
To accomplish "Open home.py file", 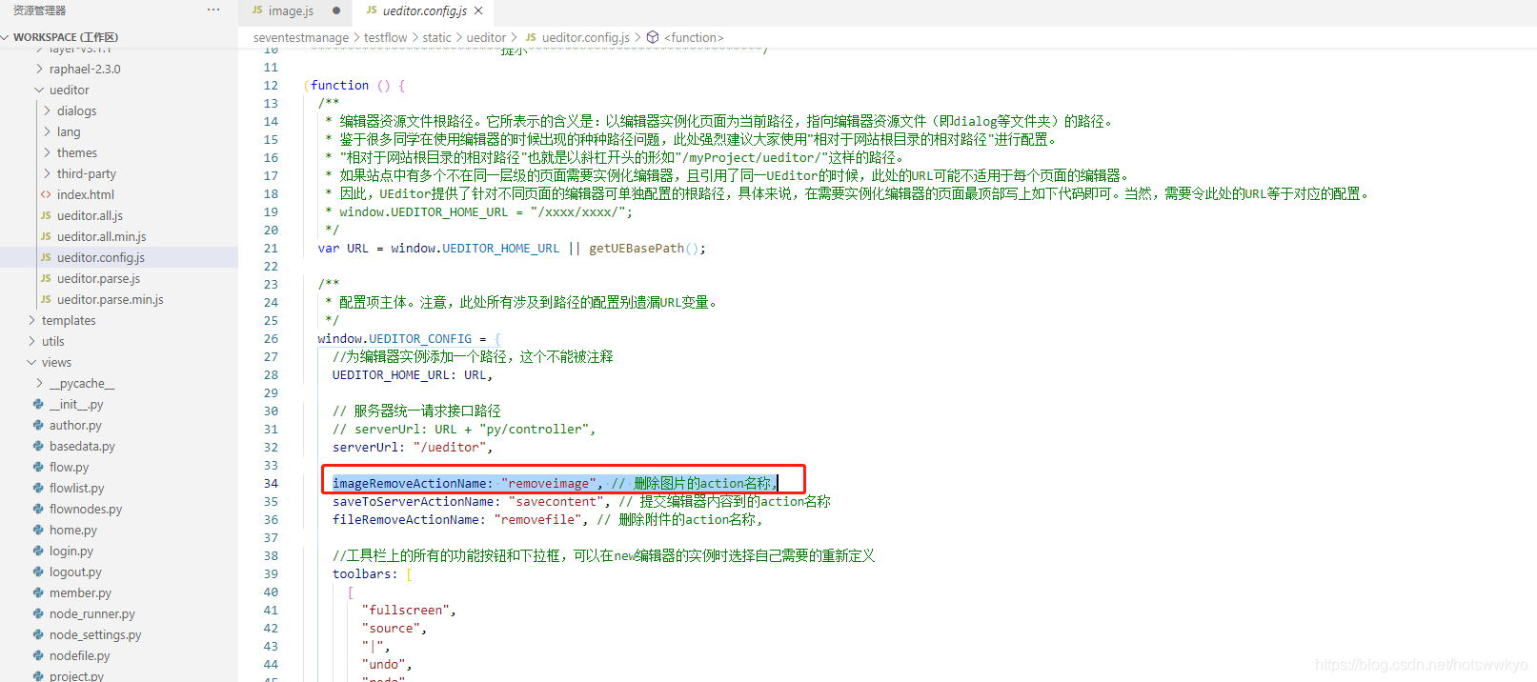I will 72,530.
